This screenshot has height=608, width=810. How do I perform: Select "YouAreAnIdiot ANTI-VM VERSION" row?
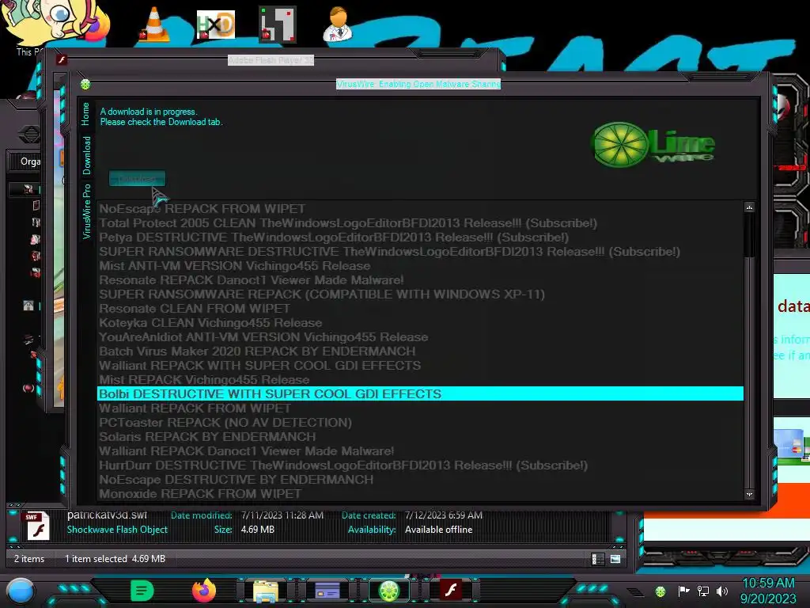pyautogui.click(x=420, y=337)
